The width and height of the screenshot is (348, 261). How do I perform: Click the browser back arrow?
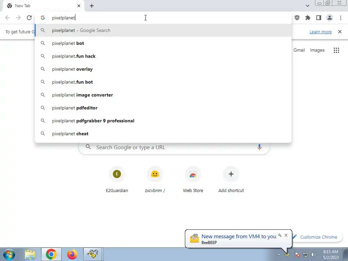pos(7,18)
